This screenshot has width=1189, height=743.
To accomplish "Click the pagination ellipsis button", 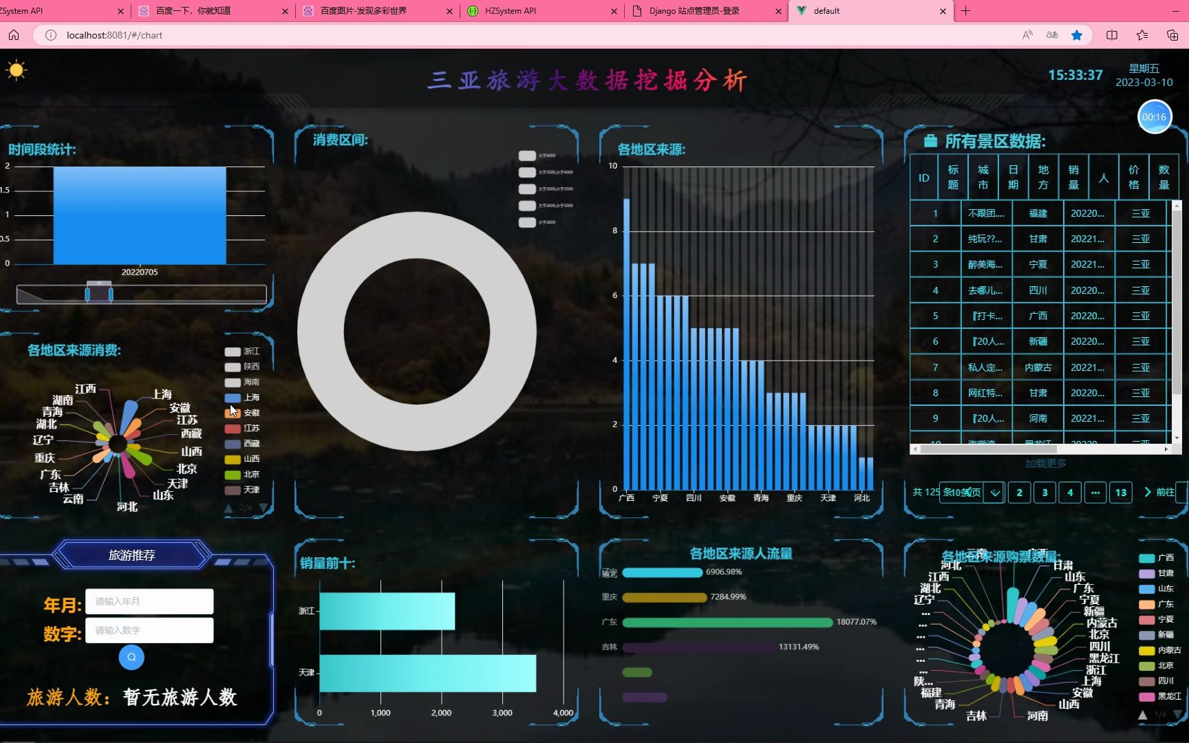I will 1095,492.
